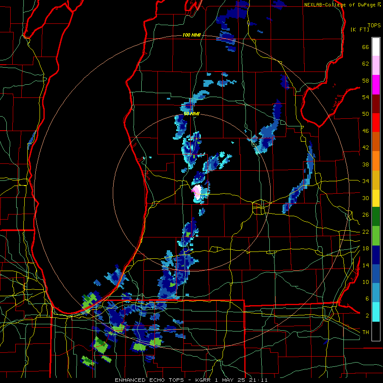This screenshot has width=383, height=383.
Task: Click the 'NEXLAB-College of DuPage' credit text
Action: [340, 5]
